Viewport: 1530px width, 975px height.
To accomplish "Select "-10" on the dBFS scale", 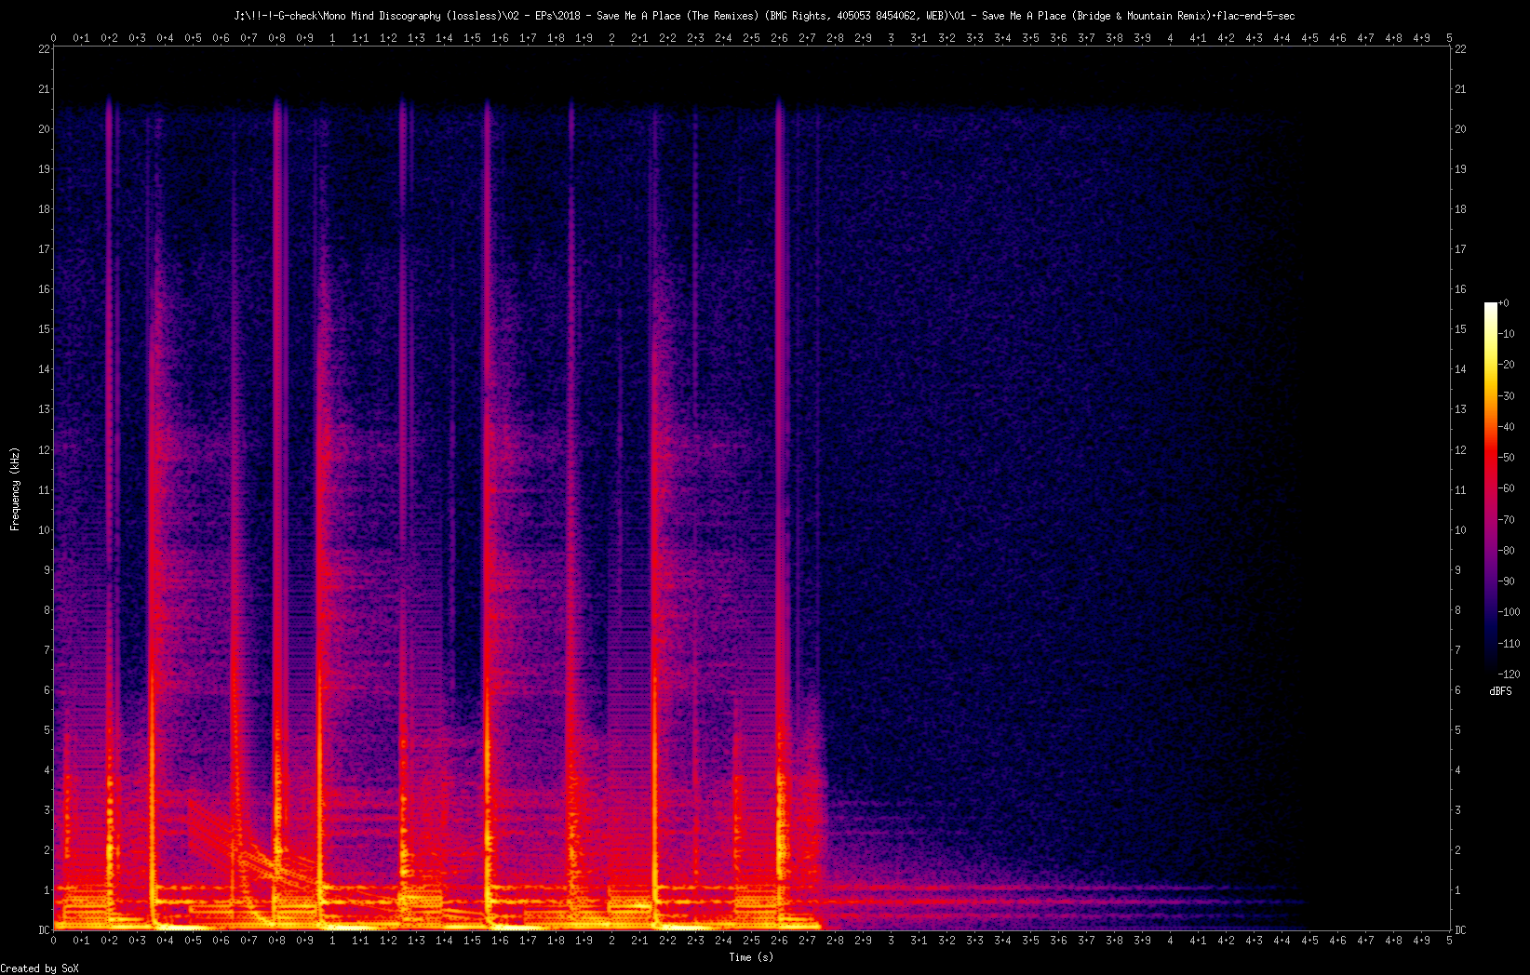I will tap(1507, 334).
